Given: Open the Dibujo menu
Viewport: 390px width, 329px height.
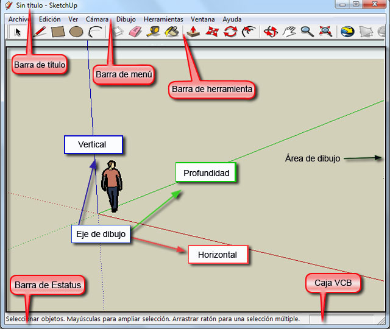Looking at the screenshot, I should [126, 19].
